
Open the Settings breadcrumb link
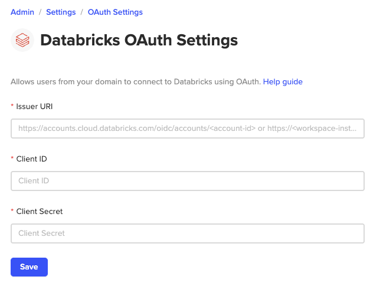(x=61, y=12)
